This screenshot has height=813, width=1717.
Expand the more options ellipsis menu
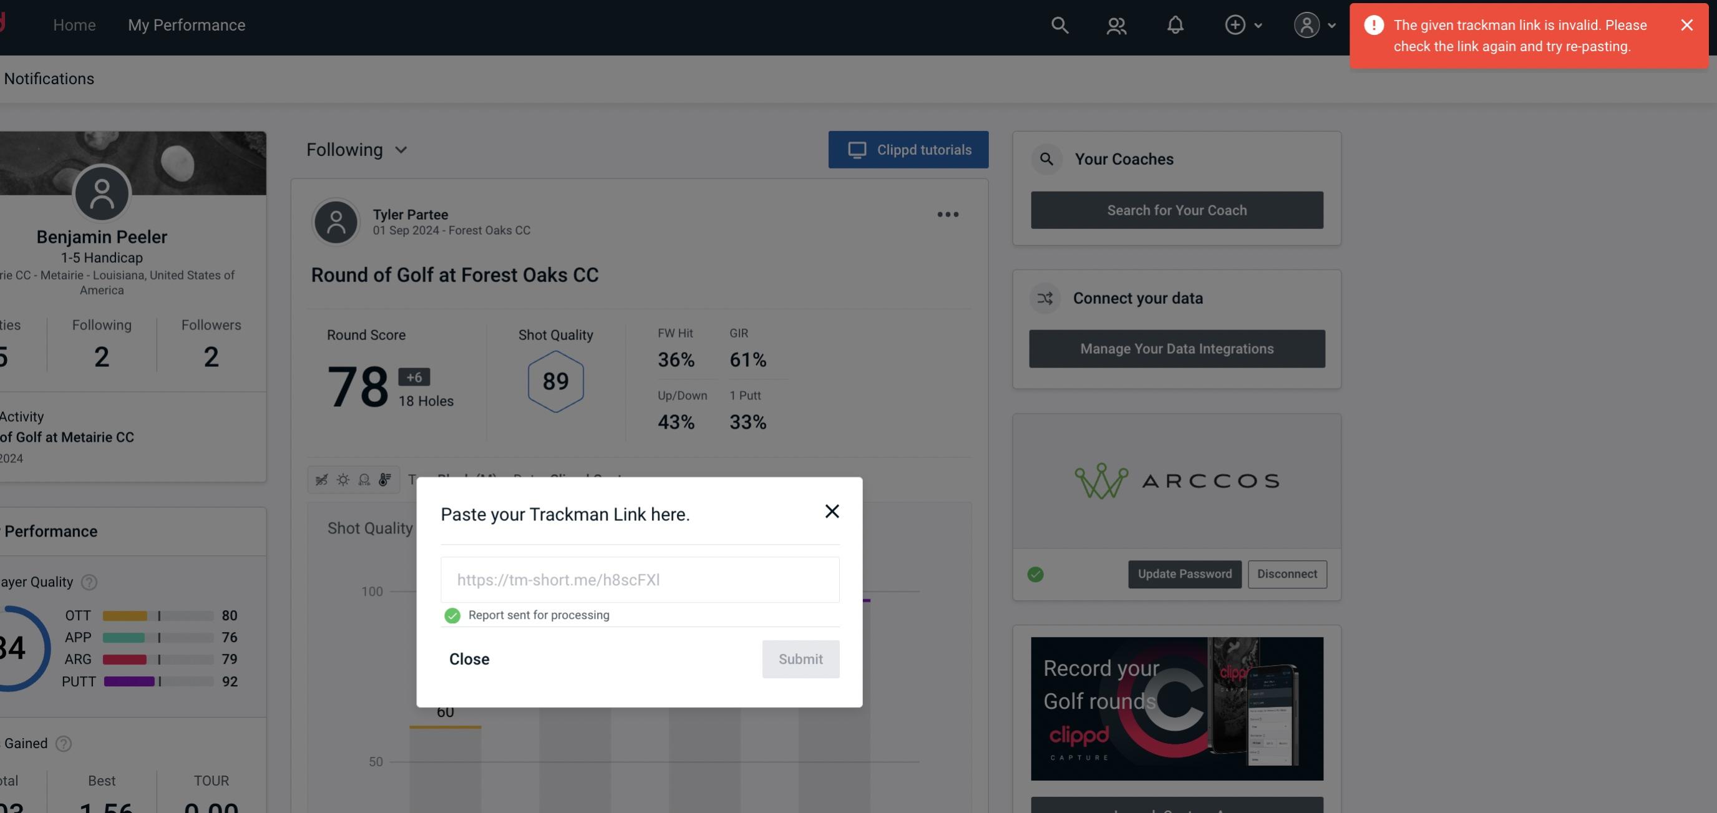point(948,215)
